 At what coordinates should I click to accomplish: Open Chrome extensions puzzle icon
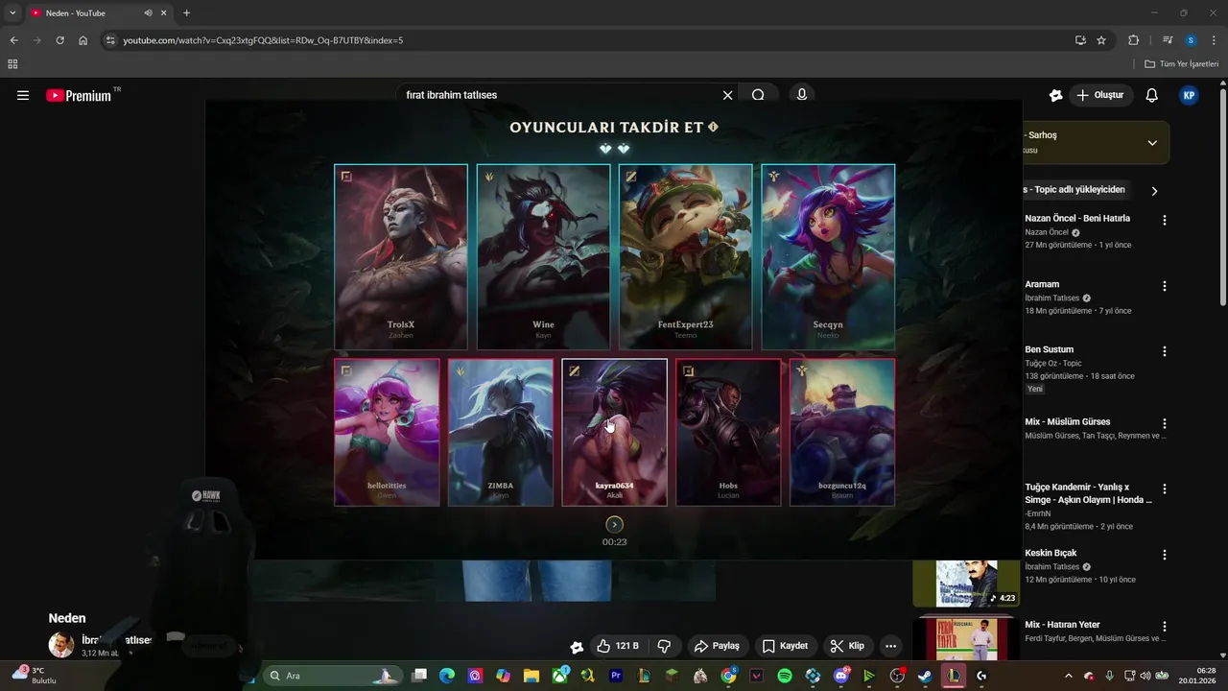coord(1133,40)
